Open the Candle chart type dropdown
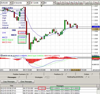Viewport: 100px width, 94px height. pos(36,3)
